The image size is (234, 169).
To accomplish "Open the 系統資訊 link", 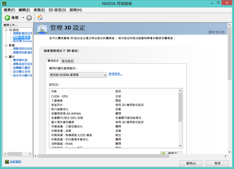I will pos(15,162).
